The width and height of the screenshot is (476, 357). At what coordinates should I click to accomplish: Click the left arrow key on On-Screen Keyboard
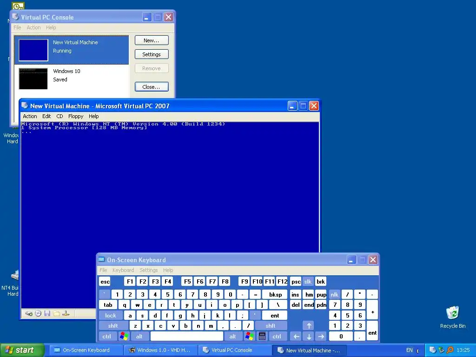(x=296, y=336)
